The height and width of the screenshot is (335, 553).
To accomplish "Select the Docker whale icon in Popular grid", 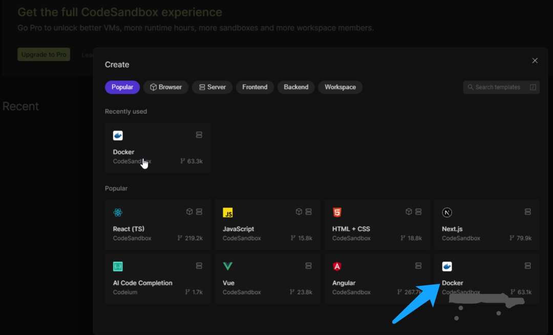I will coord(446,266).
